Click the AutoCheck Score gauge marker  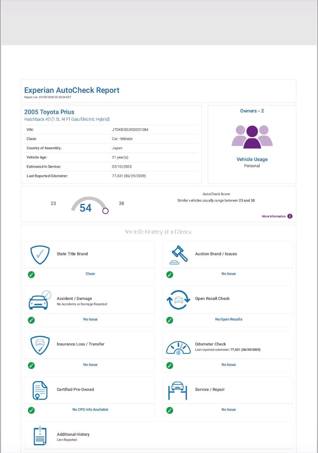point(105,211)
